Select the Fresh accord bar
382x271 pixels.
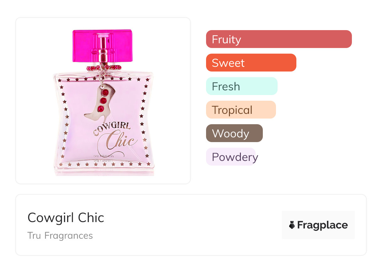241,86
